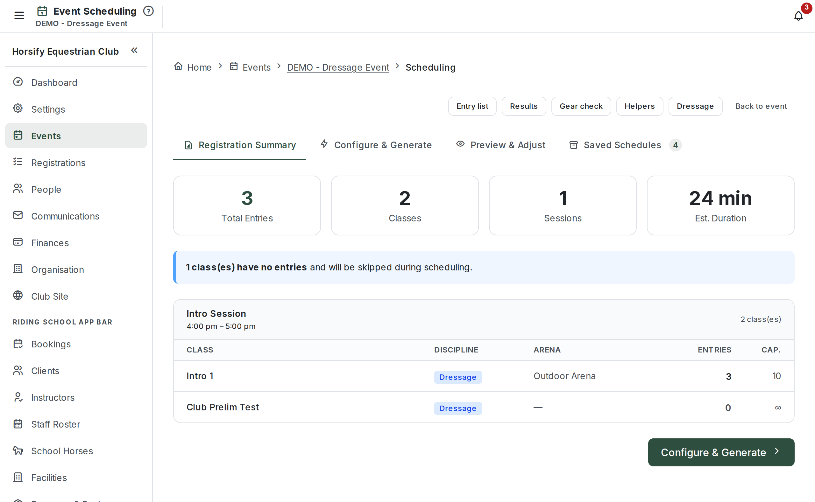Open Instructors in the sidebar
815x502 pixels.
(x=76, y=397)
